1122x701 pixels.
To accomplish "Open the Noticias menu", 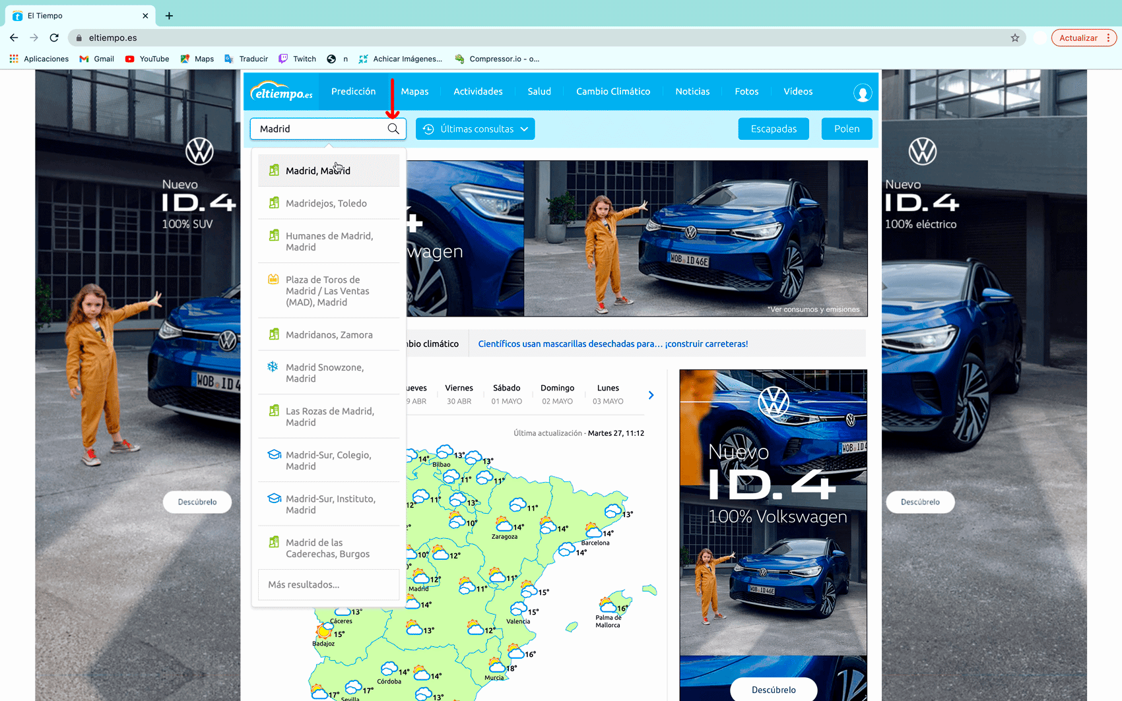I will pyautogui.click(x=692, y=92).
